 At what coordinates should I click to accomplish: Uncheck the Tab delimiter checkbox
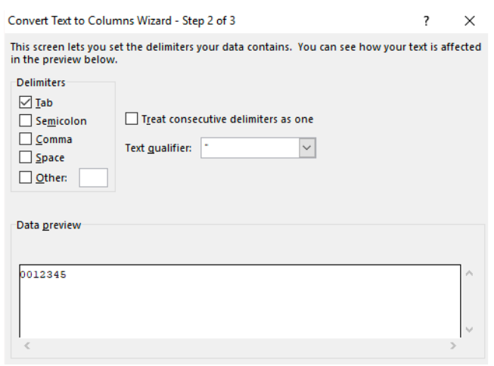25,102
